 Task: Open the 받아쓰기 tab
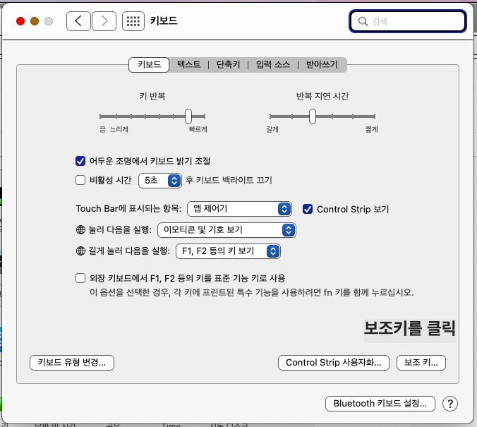click(x=322, y=64)
